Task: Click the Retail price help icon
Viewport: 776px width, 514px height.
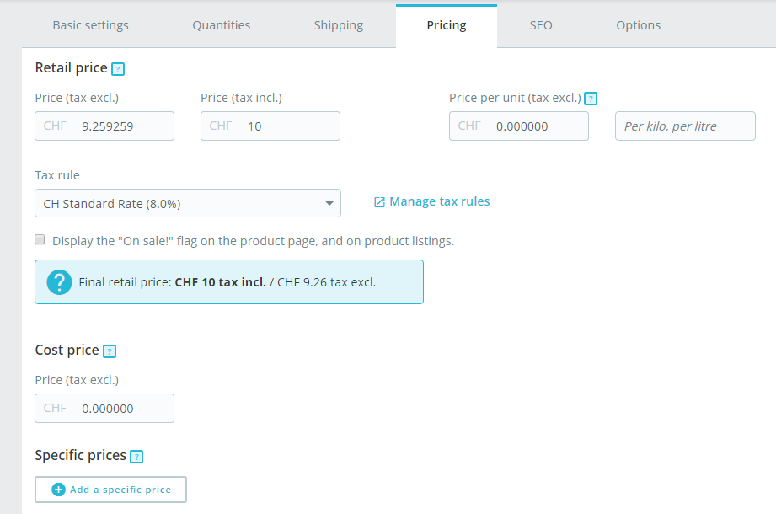Action: click(118, 69)
